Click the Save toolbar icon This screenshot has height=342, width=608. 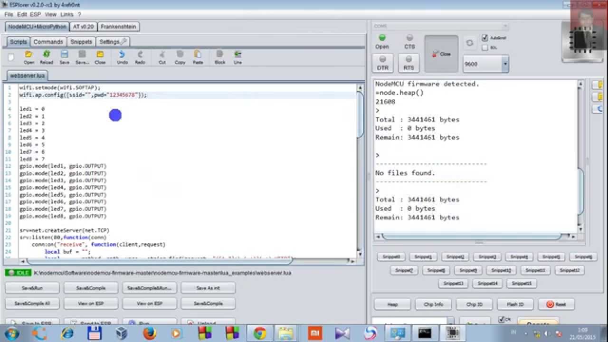(x=64, y=57)
